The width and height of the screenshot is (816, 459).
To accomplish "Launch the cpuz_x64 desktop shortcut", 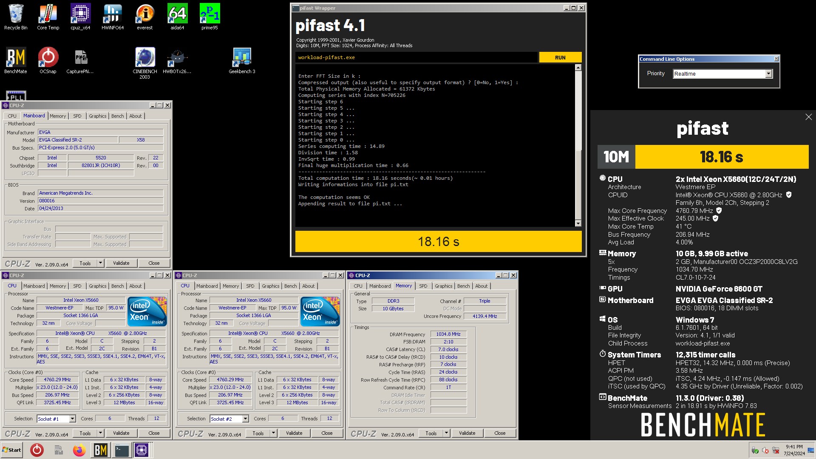I will click(x=80, y=17).
